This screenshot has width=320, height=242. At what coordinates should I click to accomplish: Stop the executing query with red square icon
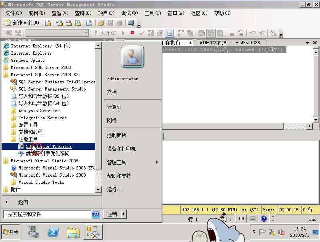click(x=132, y=33)
